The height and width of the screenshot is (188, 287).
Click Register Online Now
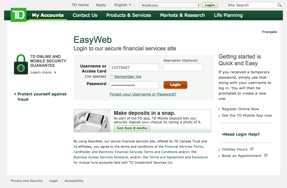(240, 109)
